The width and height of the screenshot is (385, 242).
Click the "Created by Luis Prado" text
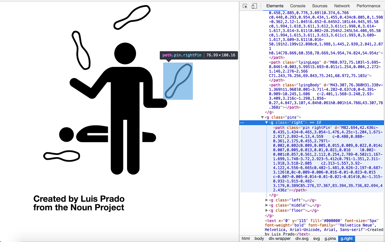point(79,199)
